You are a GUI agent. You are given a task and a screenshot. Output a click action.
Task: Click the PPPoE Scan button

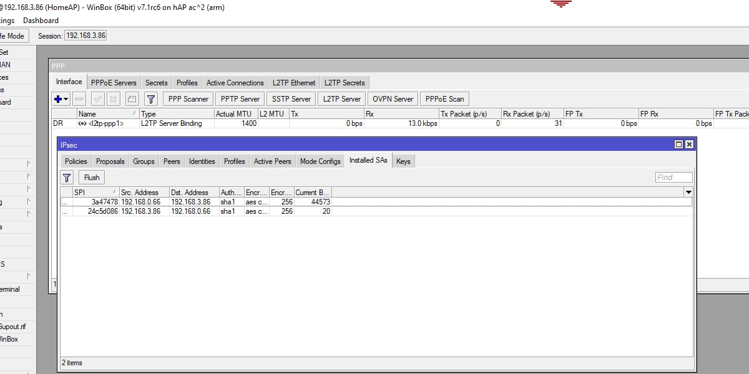(x=444, y=98)
